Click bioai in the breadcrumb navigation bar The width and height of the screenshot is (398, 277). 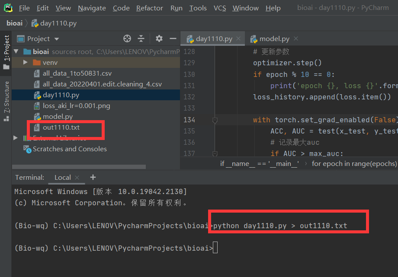coord(14,23)
